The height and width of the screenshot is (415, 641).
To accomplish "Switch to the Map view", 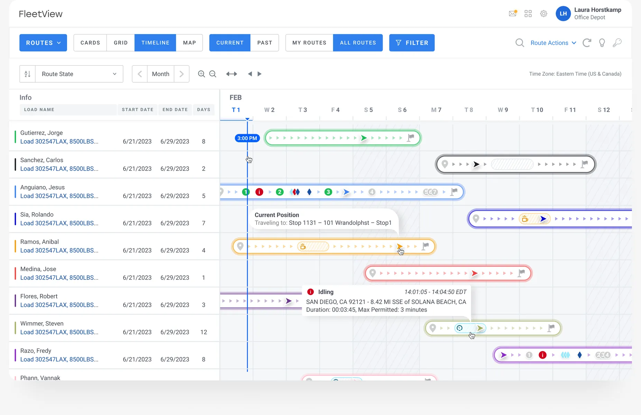I will click(x=190, y=43).
